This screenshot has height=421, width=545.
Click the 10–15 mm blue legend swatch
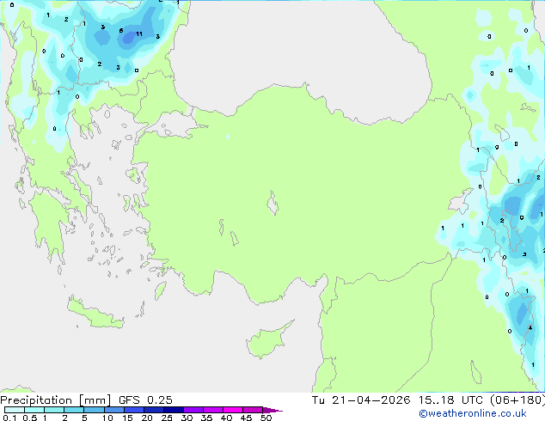pos(113,410)
